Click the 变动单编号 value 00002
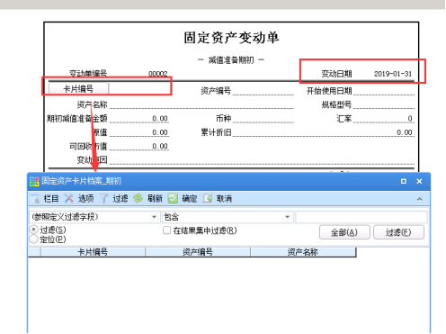This screenshot has width=446, height=334. 158,74
